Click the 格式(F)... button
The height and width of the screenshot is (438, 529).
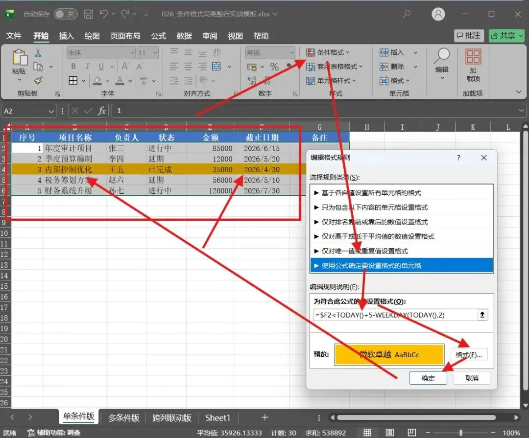click(469, 355)
